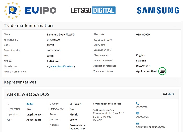Open the Nice Classification link

62,66
